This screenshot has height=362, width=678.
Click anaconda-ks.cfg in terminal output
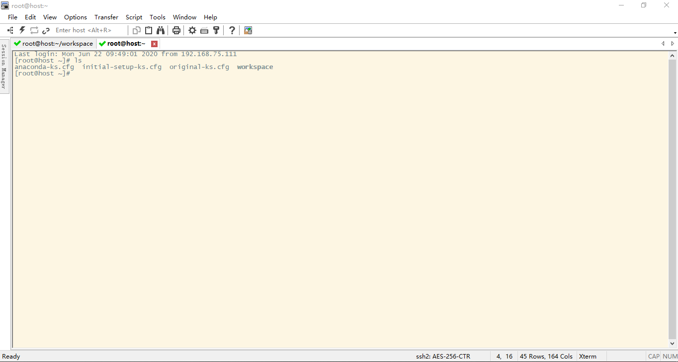pyautogui.click(x=44, y=67)
